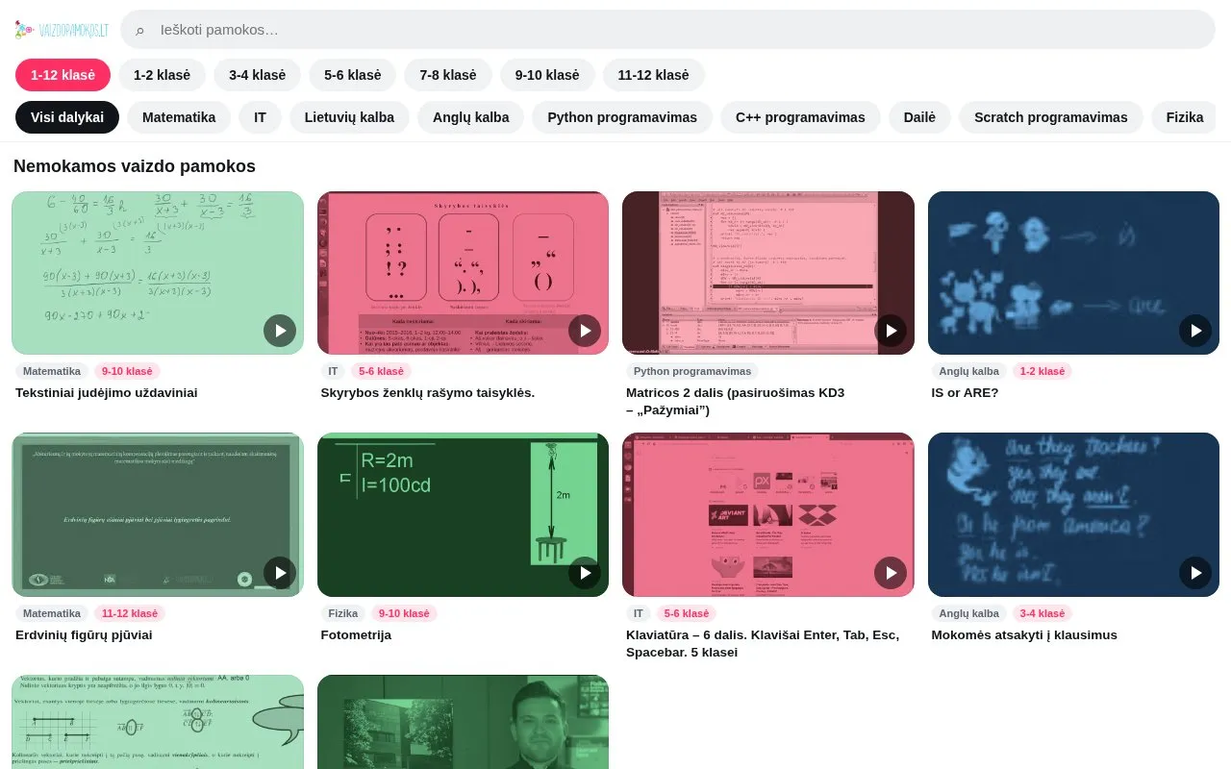
Task: Play the Mokomės atsakyti į klausimus video
Action: pyautogui.click(x=1195, y=573)
